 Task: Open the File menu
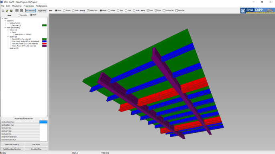[3, 6]
